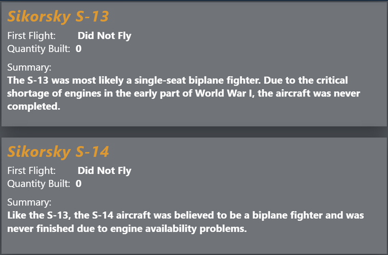The image size is (388, 255).
Task: Select the S-14 Summary label
Action: pos(29,202)
